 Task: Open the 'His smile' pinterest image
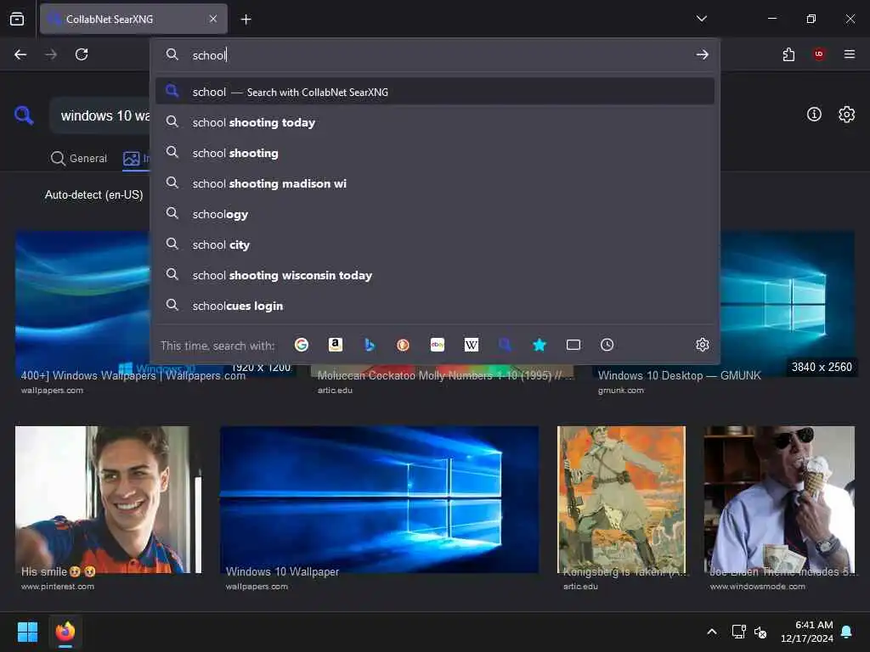109,499
